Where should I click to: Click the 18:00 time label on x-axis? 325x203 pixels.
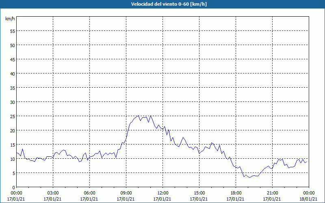click(x=236, y=193)
